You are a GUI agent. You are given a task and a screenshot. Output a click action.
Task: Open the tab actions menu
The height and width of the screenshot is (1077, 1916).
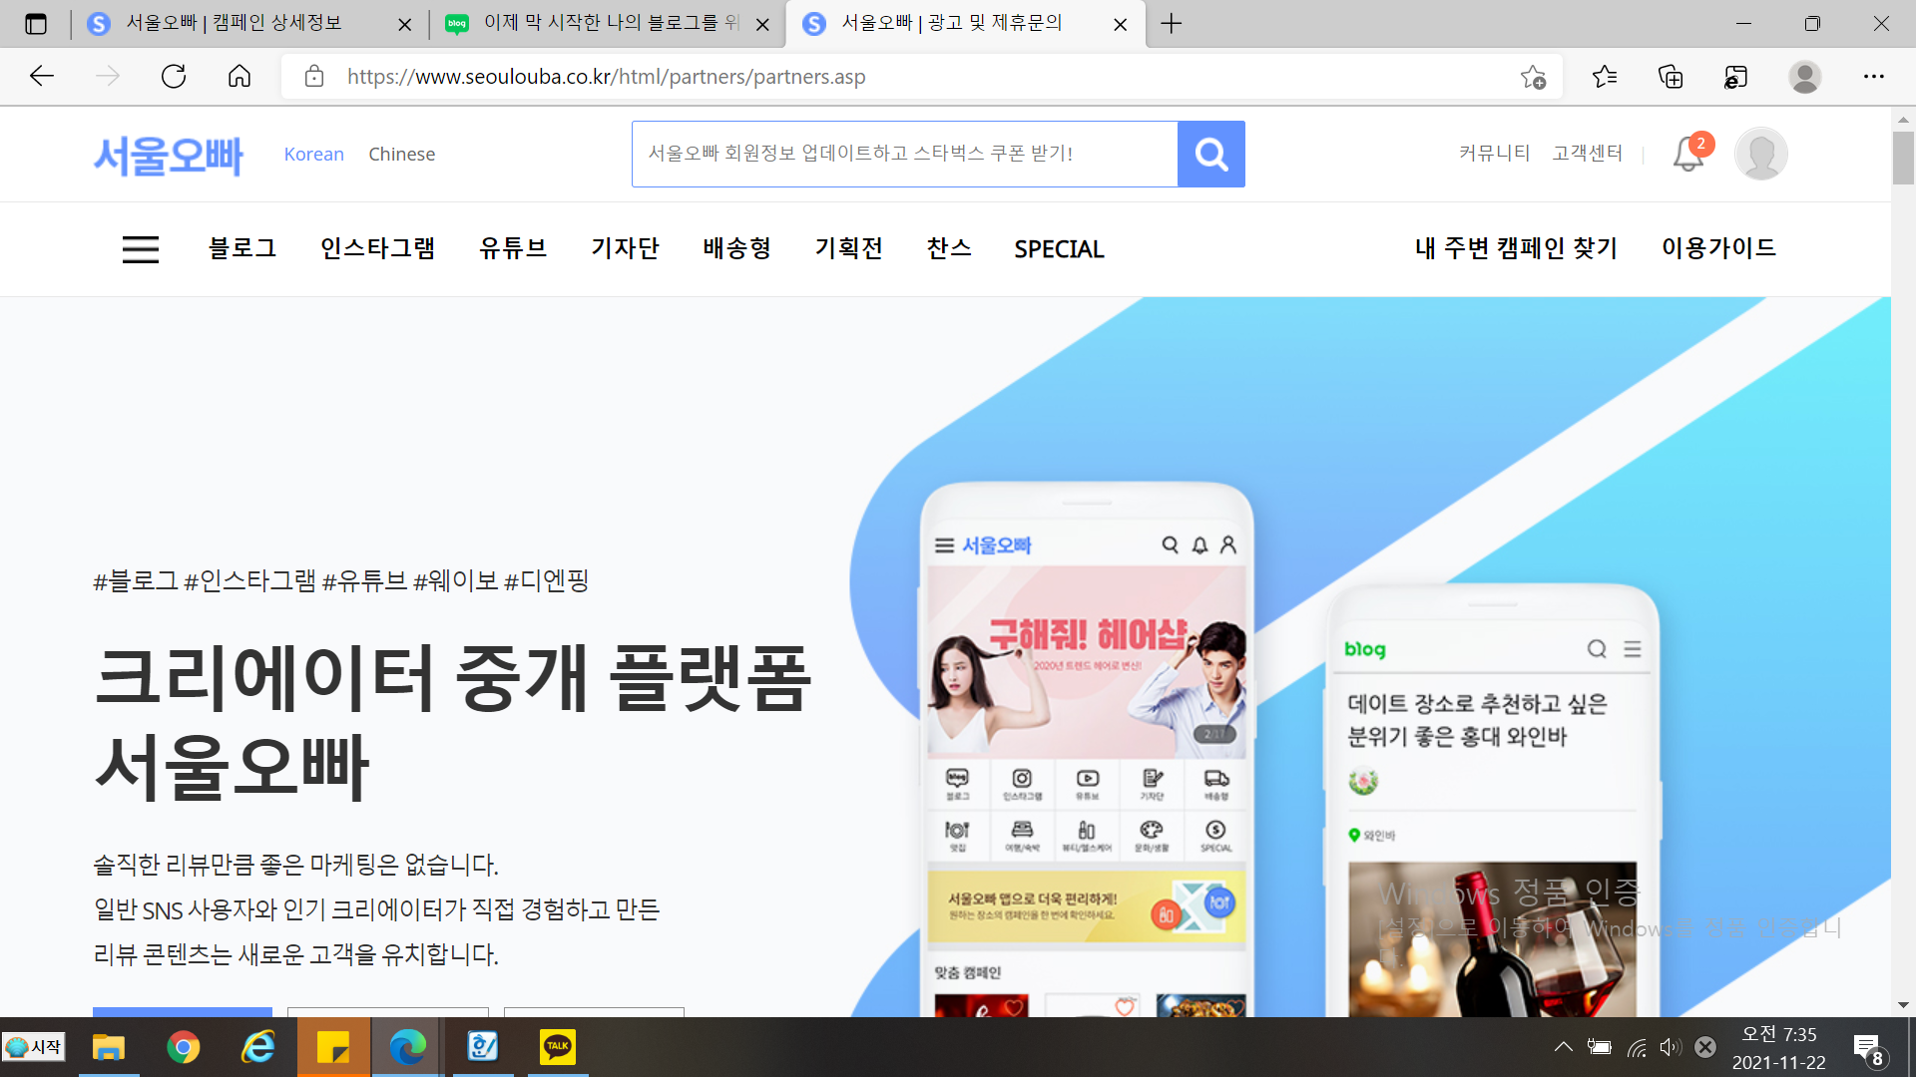click(x=36, y=23)
